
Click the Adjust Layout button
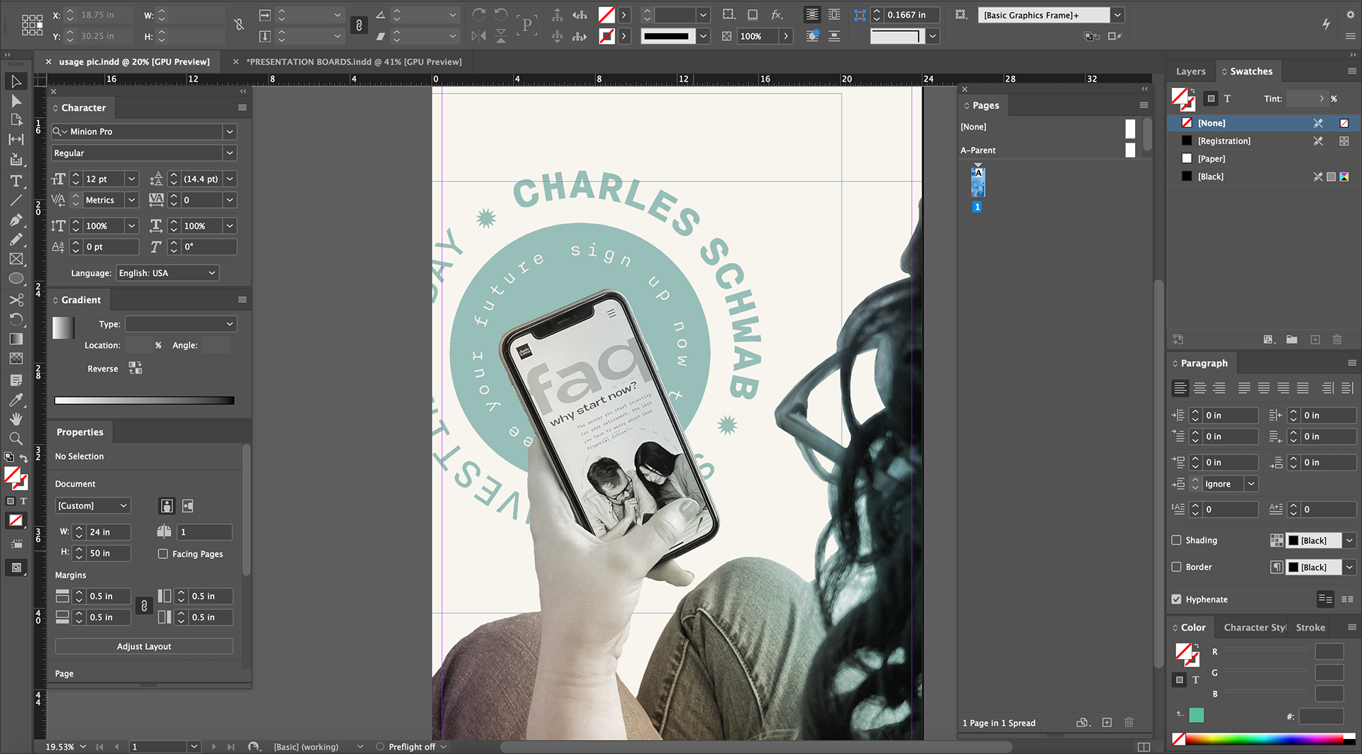pos(144,646)
